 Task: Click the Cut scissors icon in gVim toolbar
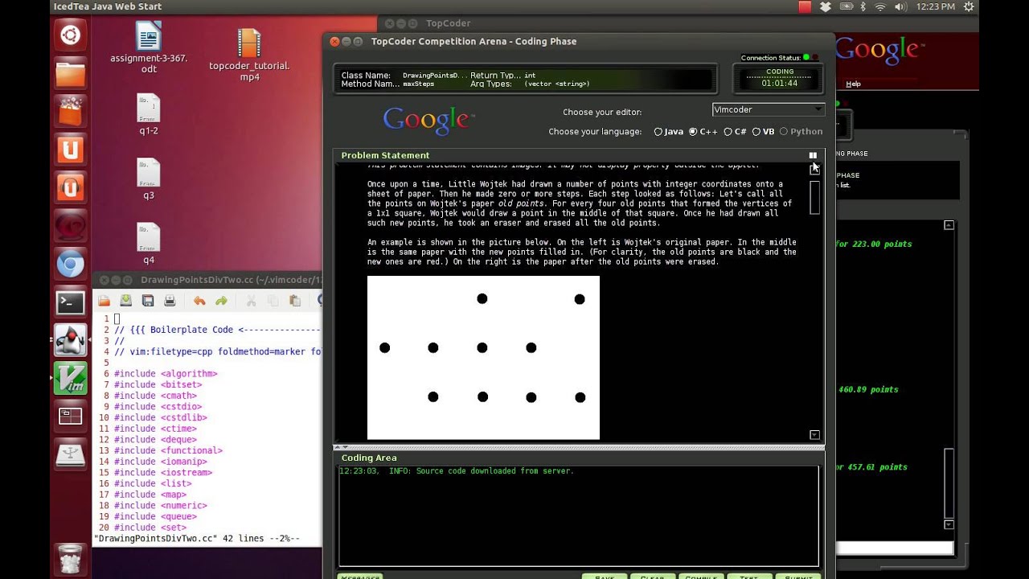(251, 301)
